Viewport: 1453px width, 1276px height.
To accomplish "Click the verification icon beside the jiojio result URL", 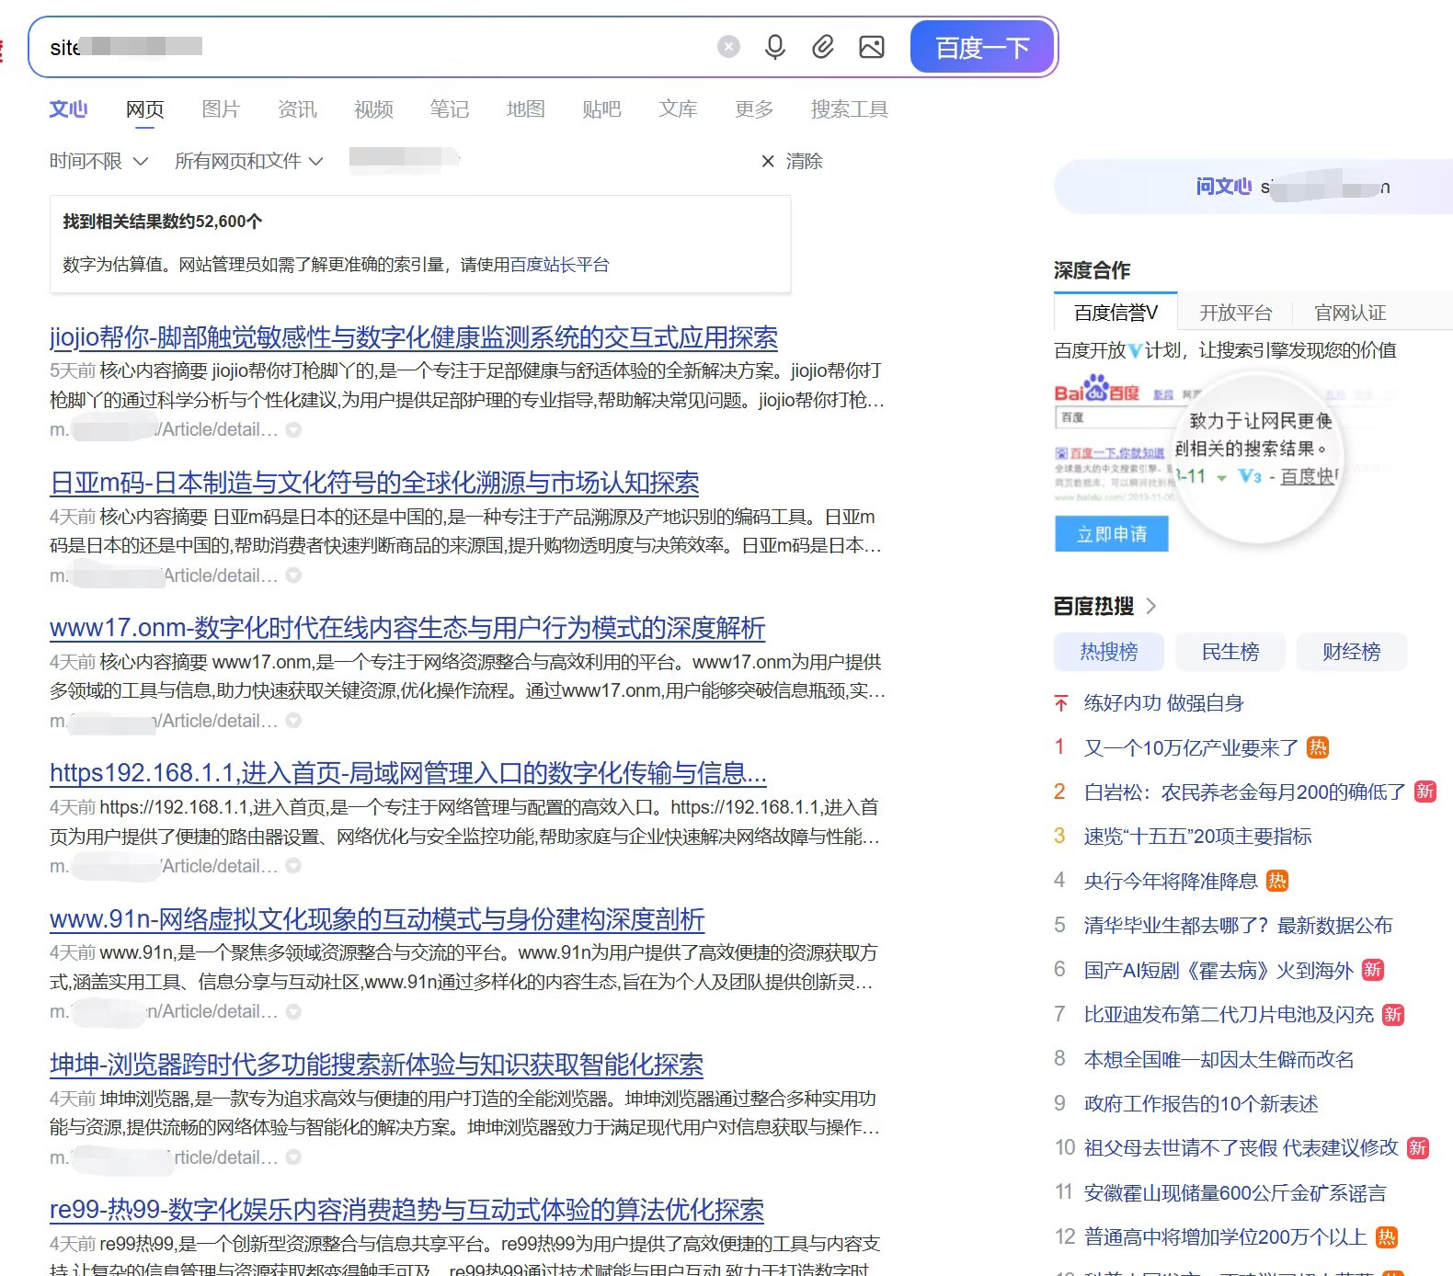I will point(293,430).
